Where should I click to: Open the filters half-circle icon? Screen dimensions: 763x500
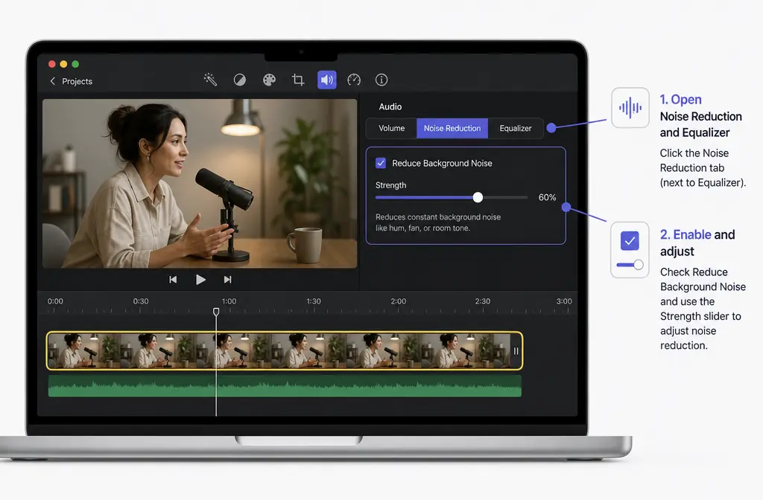(x=239, y=80)
